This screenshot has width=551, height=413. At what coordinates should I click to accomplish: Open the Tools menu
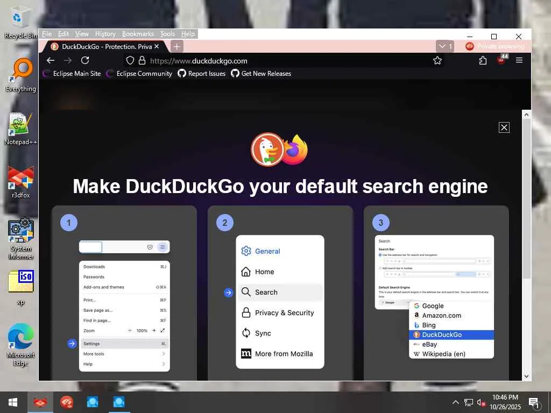pyautogui.click(x=168, y=34)
